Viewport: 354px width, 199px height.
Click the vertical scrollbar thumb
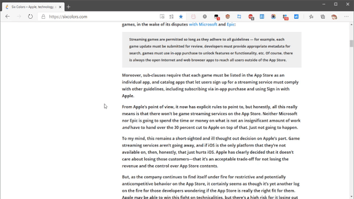click(x=351, y=43)
